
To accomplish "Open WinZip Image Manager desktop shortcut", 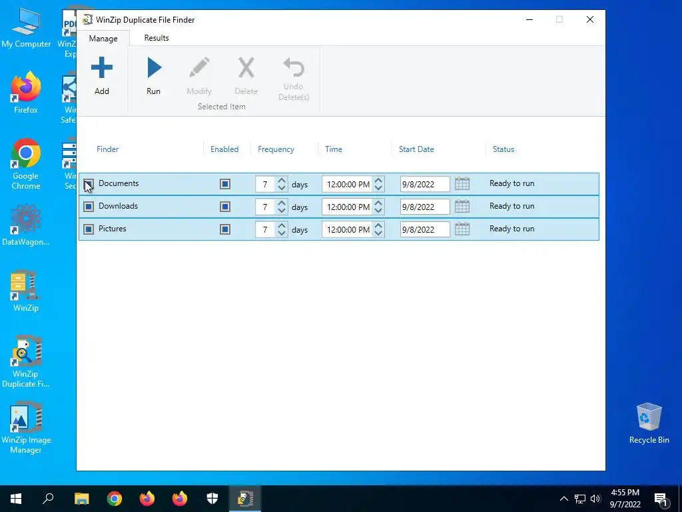I will (26, 428).
